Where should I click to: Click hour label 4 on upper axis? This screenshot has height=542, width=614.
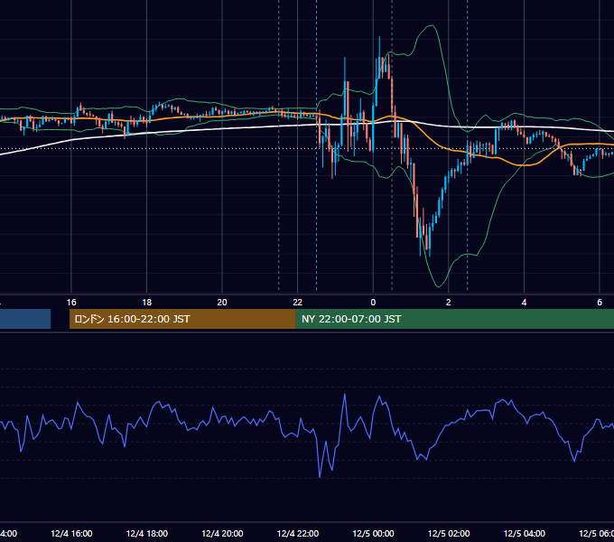tap(524, 303)
